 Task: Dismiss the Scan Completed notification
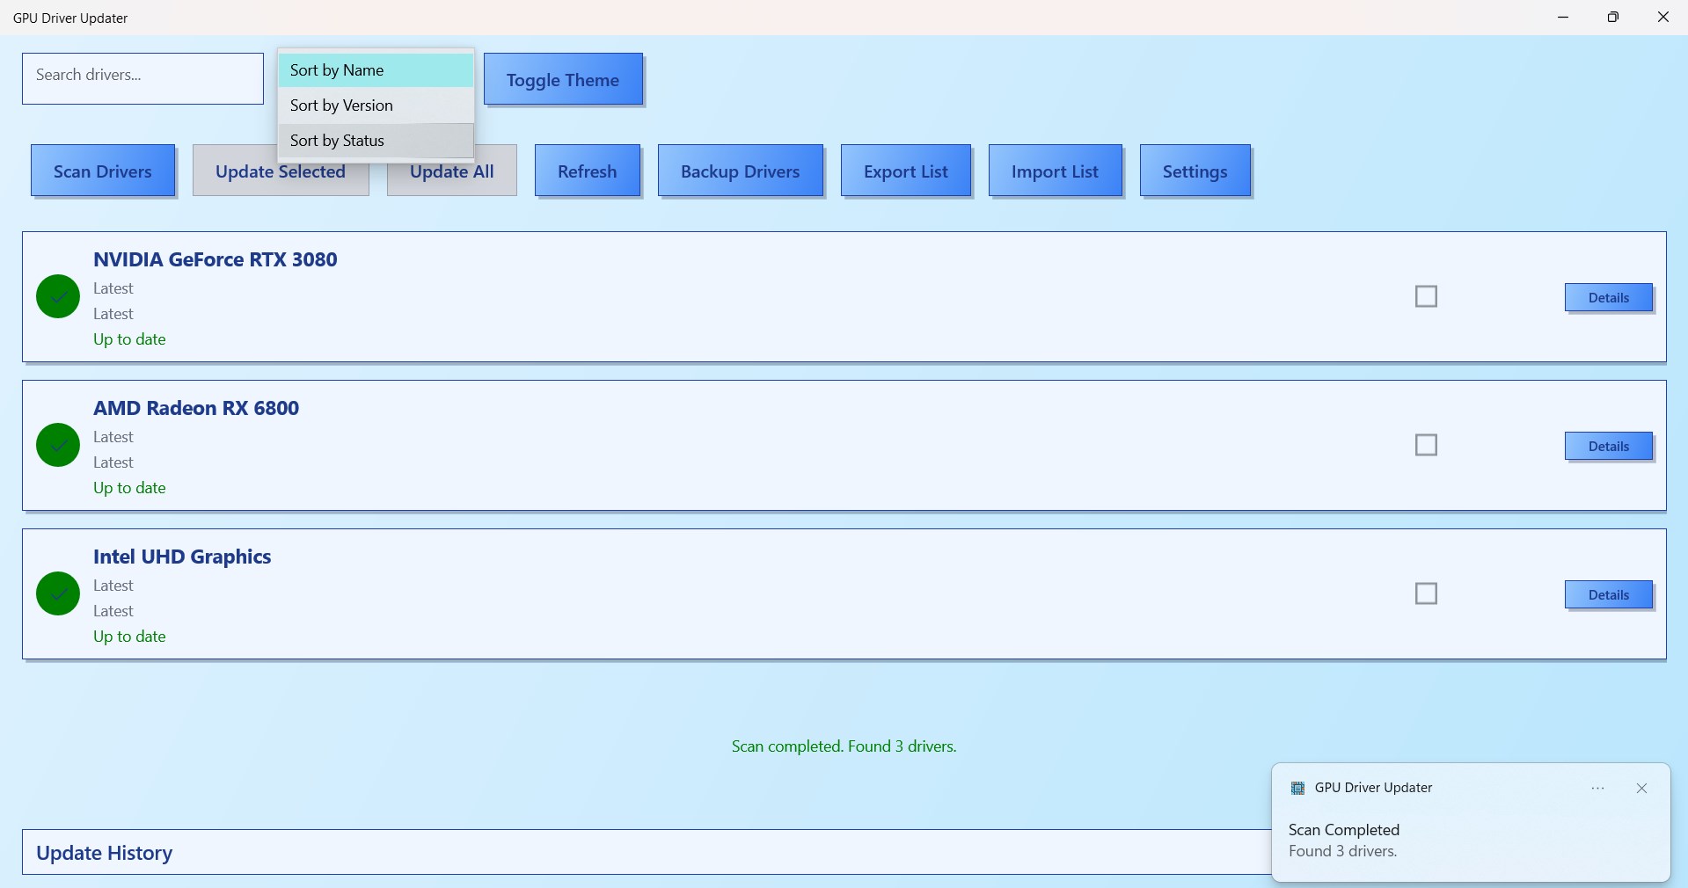point(1641,788)
